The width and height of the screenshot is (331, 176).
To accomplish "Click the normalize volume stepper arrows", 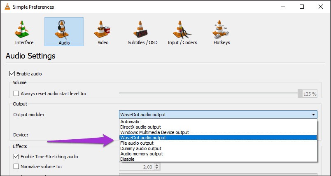I will [157, 167].
